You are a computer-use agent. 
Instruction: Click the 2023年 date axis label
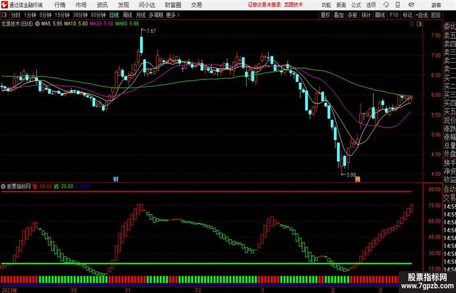8,290
